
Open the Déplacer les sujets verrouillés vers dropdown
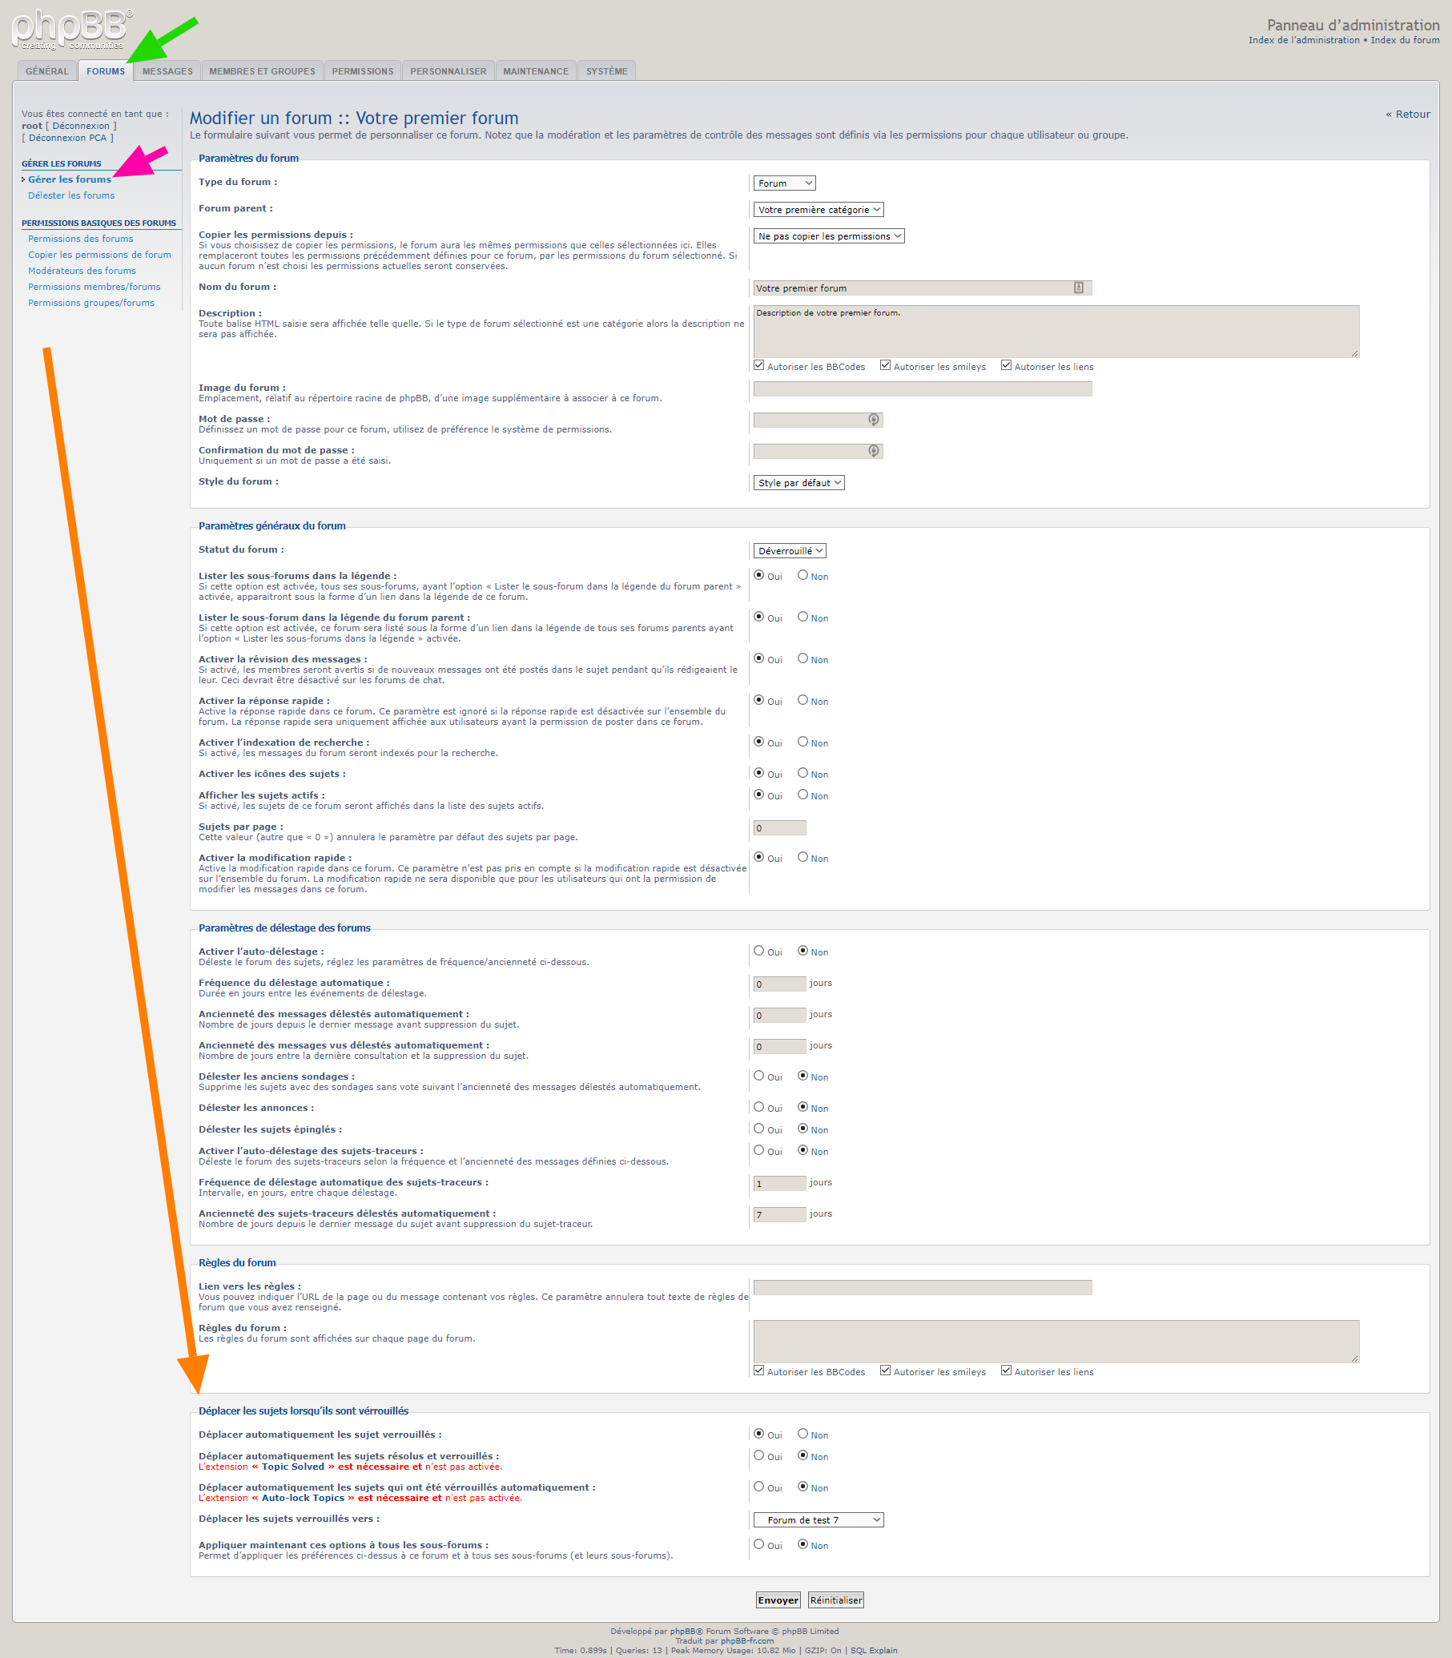[818, 1520]
